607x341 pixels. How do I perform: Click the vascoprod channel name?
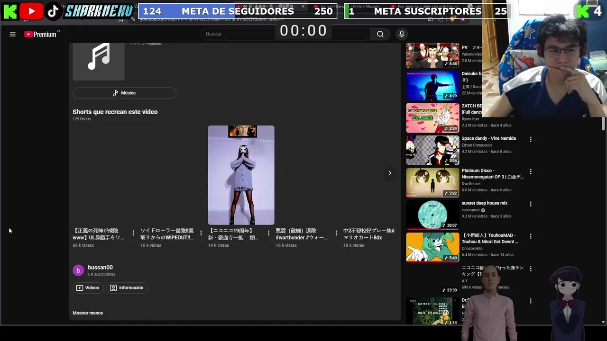[x=470, y=210]
